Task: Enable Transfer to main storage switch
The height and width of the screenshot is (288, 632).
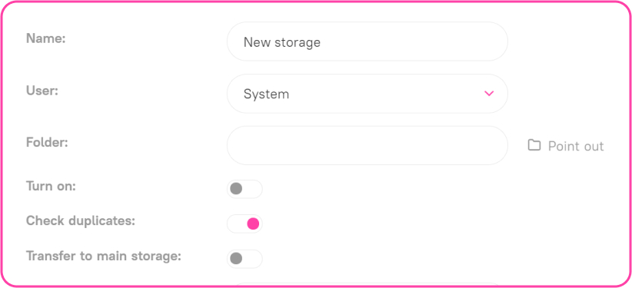Action: click(244, 259)
